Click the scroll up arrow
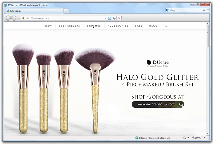Screen dimensions: 213x144 pos(207,23)
